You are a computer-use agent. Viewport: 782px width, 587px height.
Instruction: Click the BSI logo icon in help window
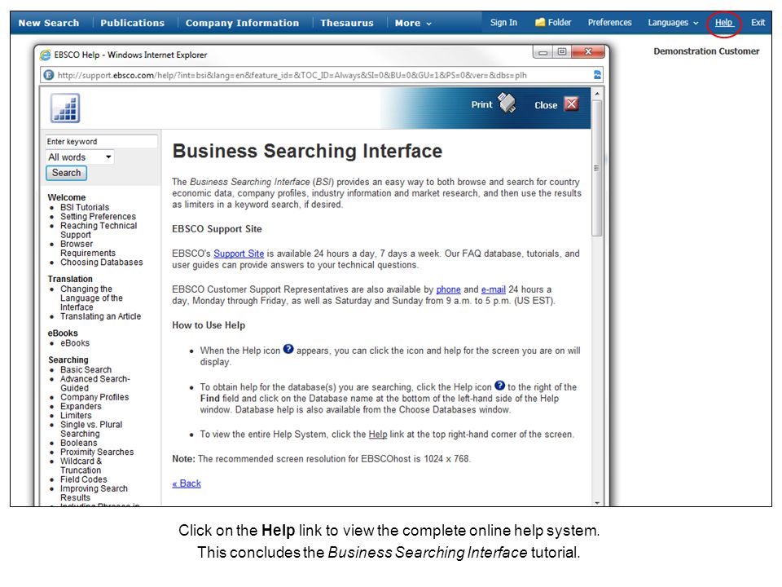pyautogui.click(x=65, y=108)
